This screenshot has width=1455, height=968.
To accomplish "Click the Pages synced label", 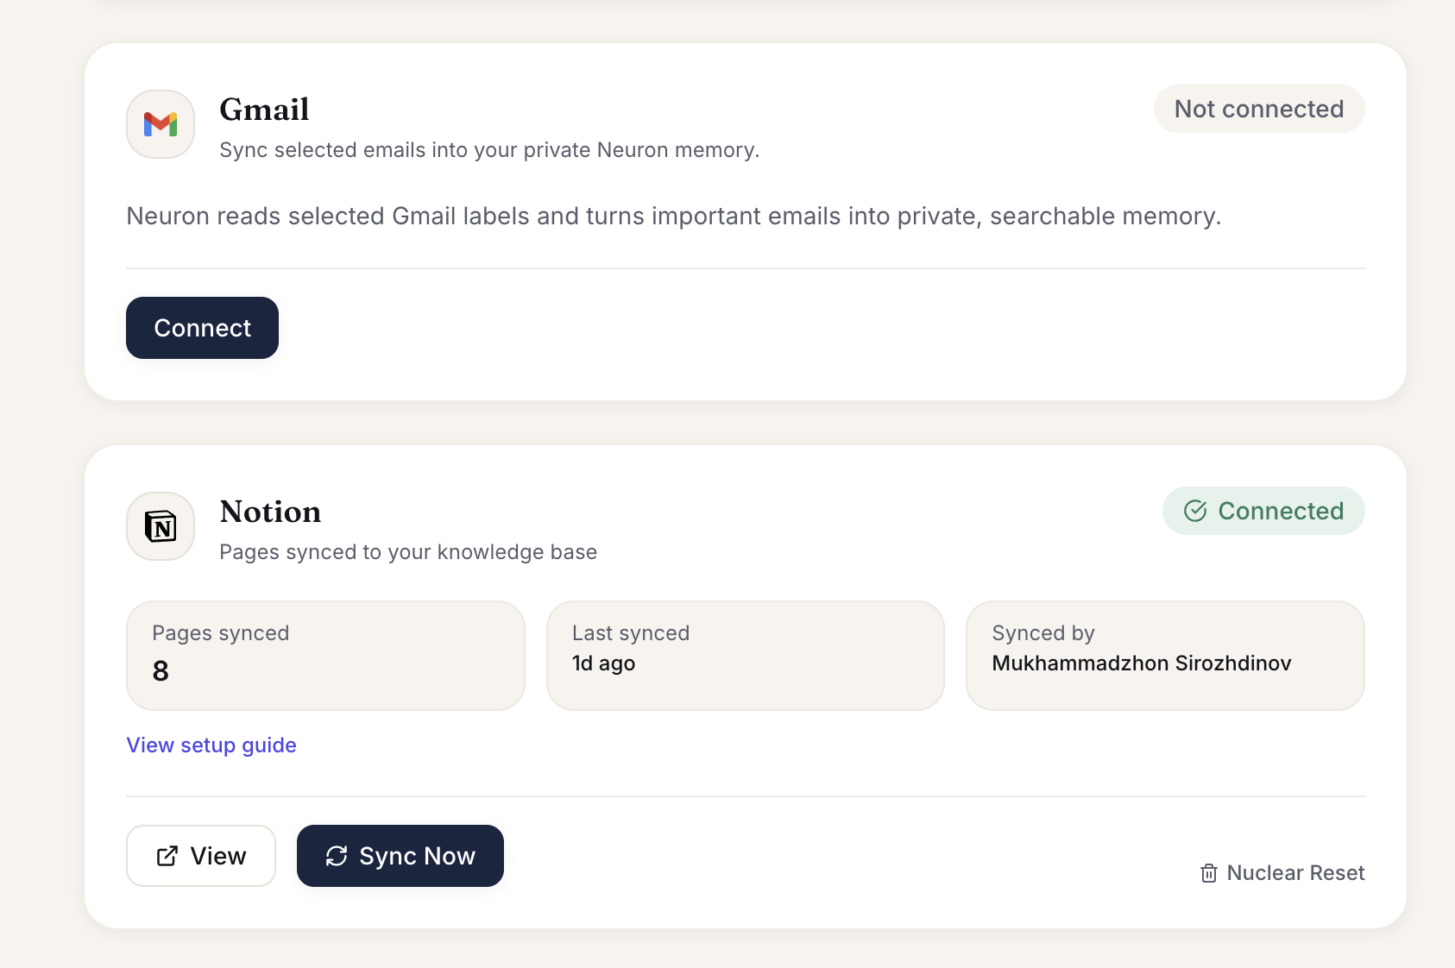I will point(221,633).
